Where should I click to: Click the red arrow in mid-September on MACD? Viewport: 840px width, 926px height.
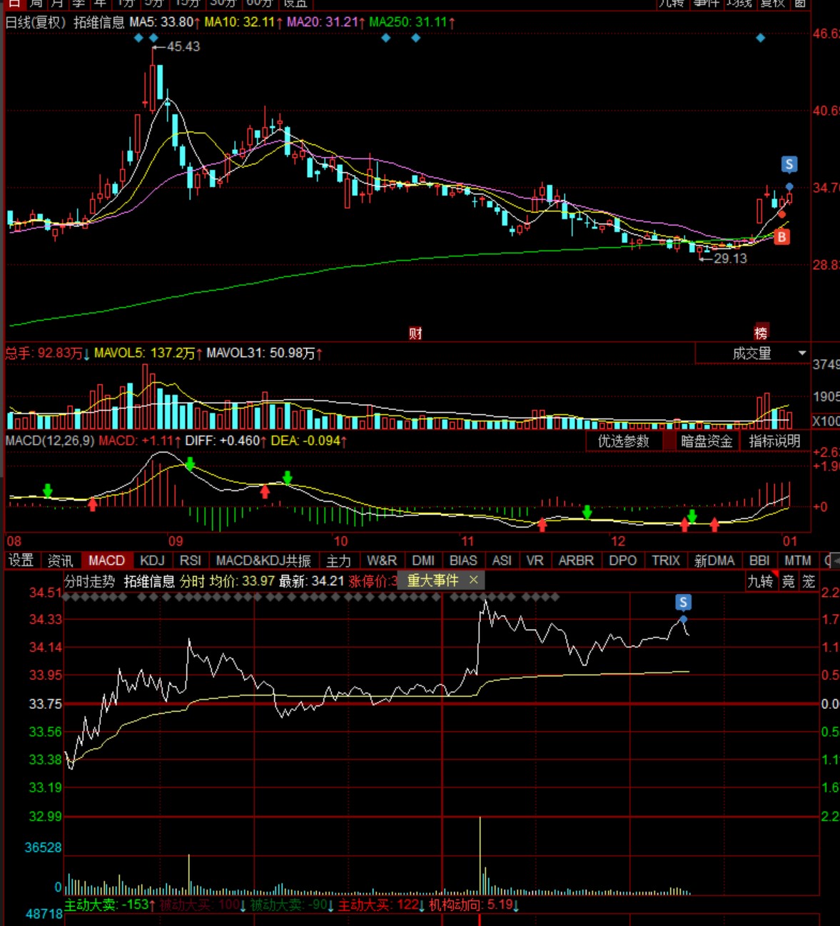coord(265,492)
